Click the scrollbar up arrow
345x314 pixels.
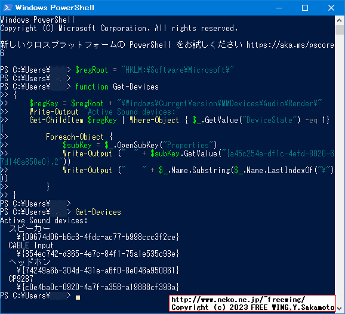click(x=339, y=20)
